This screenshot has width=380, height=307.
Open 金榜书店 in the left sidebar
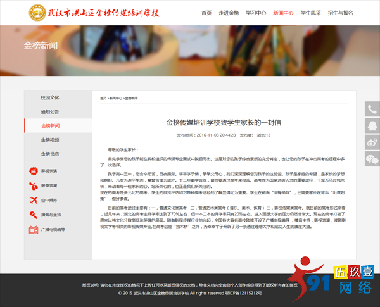point(50,153)
